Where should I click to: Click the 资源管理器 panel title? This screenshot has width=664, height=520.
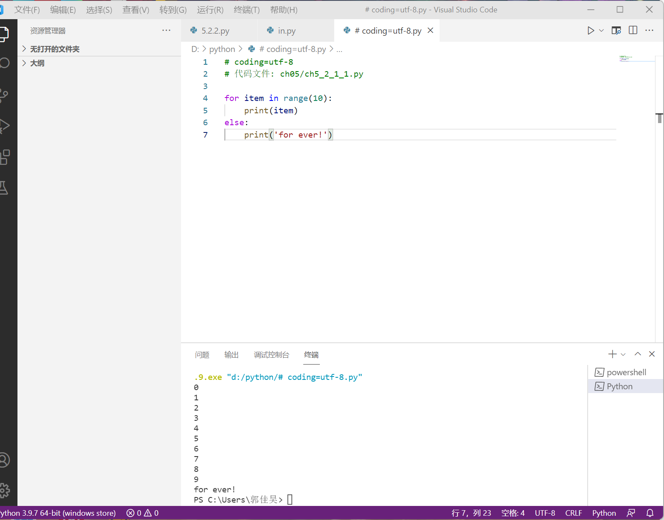click(48, 31)
